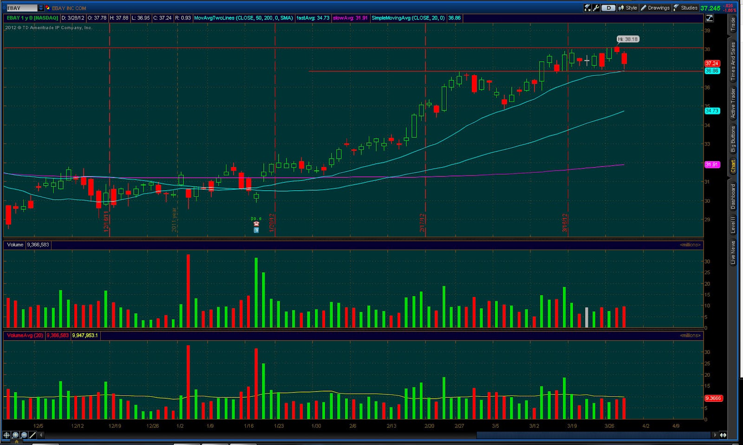Click the expand time axis icon at bottom-right
743x445 pixels.
click(723, 435)
